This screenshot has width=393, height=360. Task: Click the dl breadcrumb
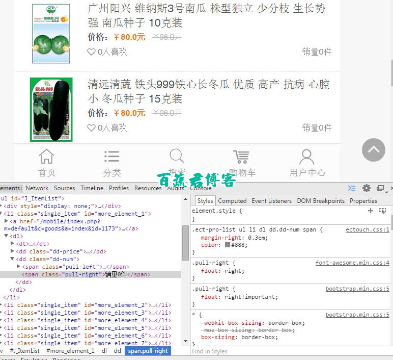click(x=104, y=351)
